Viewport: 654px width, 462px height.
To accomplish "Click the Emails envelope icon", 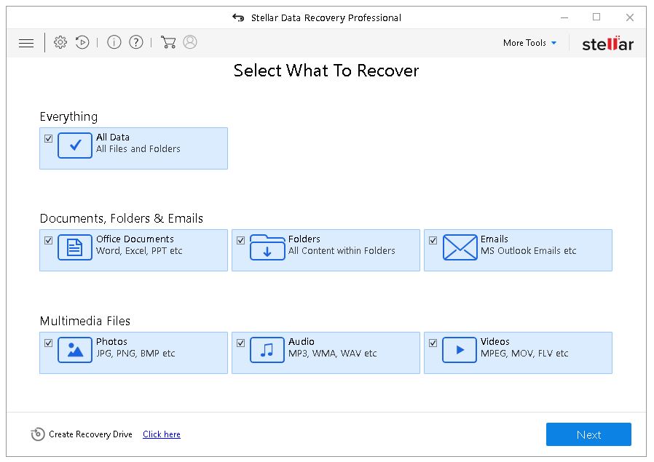I will 460,247.
